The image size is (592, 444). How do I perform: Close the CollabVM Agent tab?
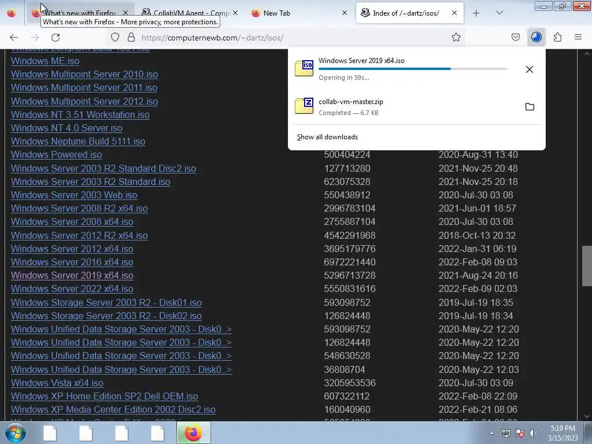click(235, 13)
